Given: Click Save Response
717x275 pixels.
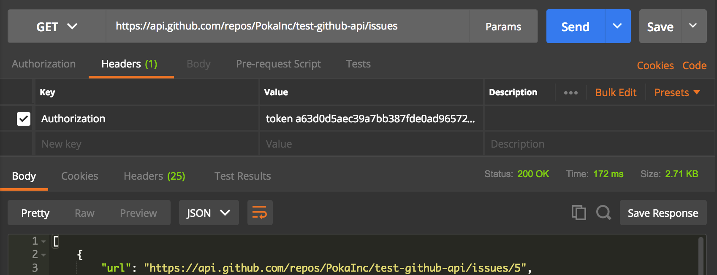Looking at the screenshot, I should 663,213.
